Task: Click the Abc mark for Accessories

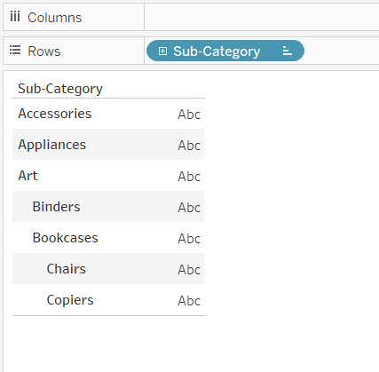Action: [x=189, y=115]
